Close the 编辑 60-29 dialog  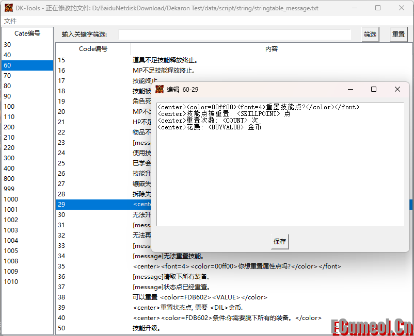397,89
